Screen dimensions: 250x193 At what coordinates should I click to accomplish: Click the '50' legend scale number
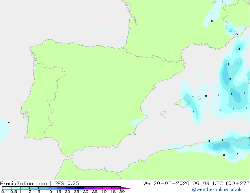point(122,191)
